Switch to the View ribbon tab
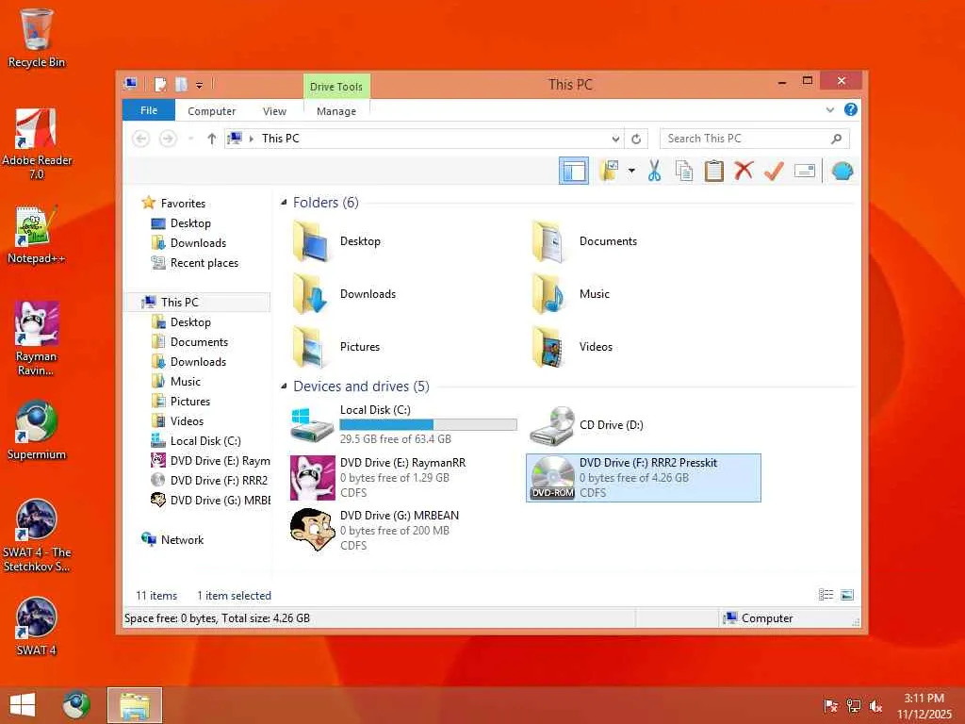This screenshot has height=724, width=965. [x=274, y=111]
